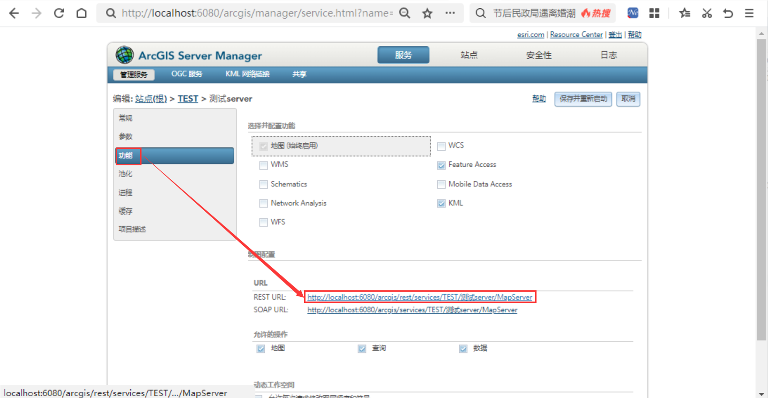Click the zoom magnifier icon in address bar
The height and width of the screenshot is (398, 768).
pos(404,13)
